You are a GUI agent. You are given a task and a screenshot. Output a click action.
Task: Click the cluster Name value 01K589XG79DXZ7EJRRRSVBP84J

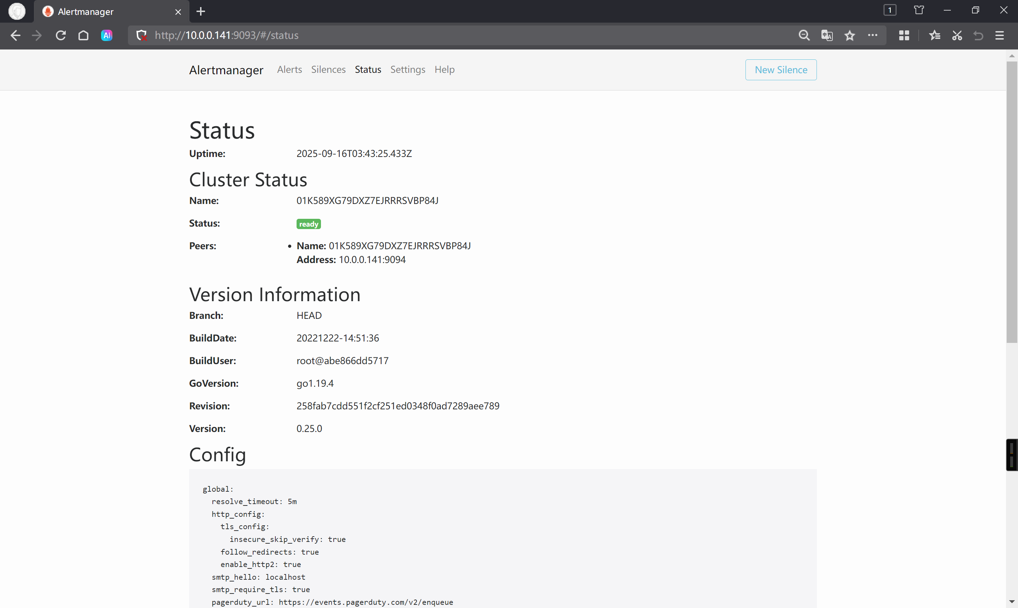[368, 201]
